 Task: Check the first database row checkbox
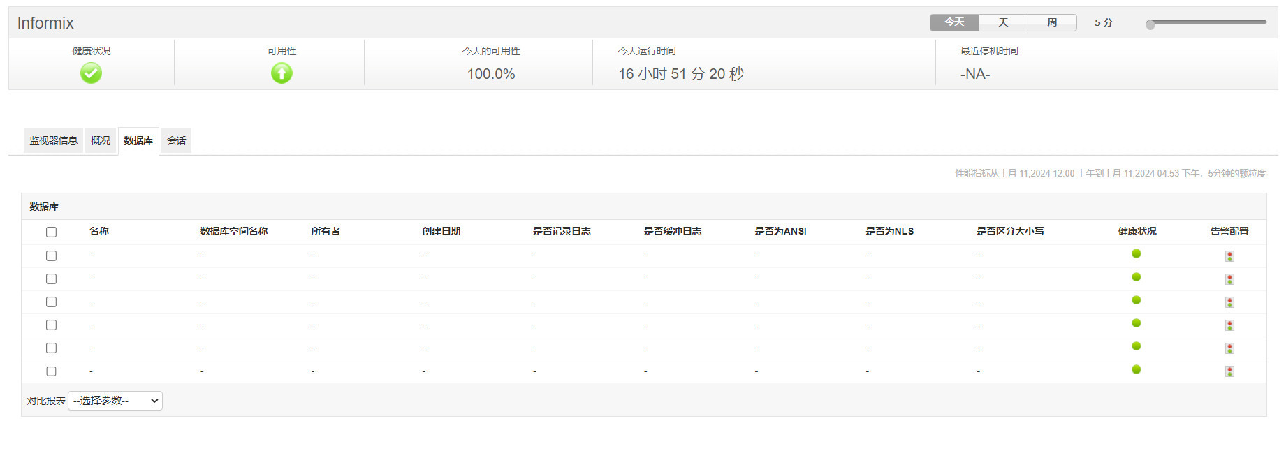pyautogui.click(x=51, y=256)
